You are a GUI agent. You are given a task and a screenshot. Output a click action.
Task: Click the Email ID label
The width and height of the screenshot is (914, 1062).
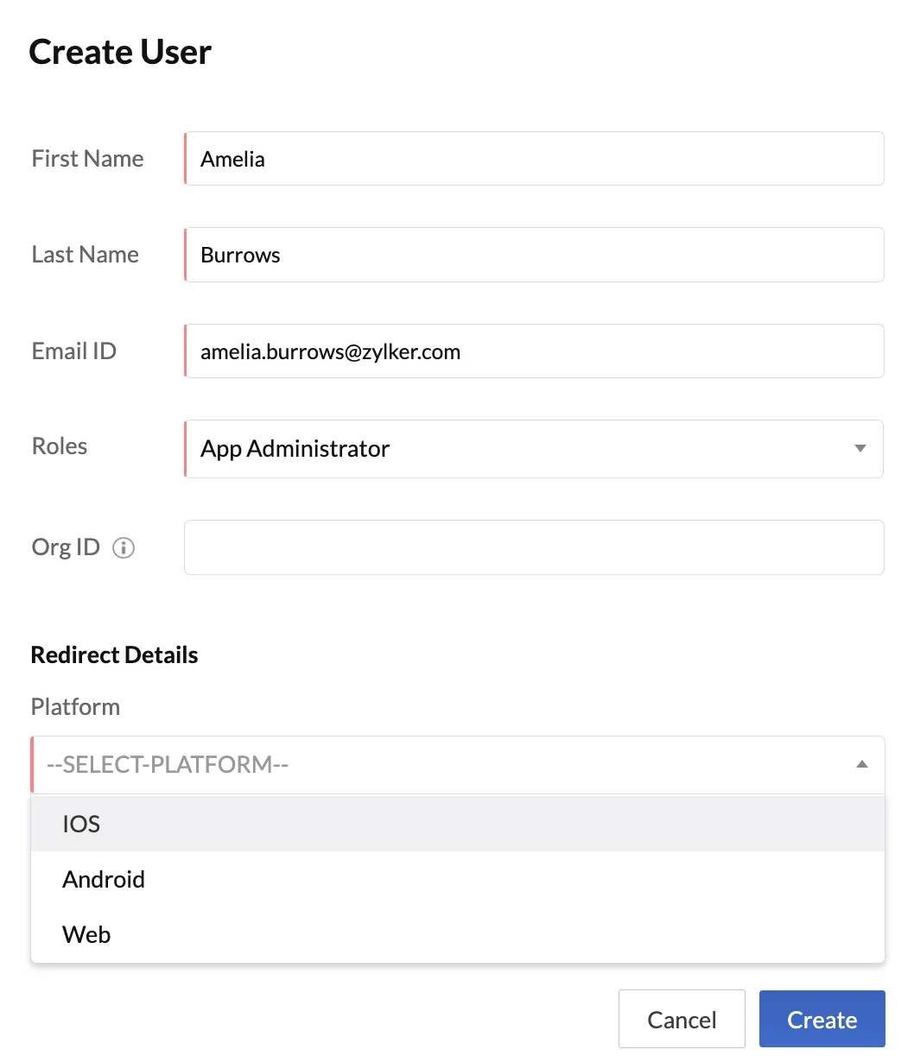coord(74,351)
